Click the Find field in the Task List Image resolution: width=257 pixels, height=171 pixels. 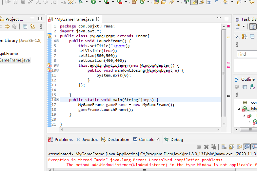pyautogui.click(x=247, y=54)
